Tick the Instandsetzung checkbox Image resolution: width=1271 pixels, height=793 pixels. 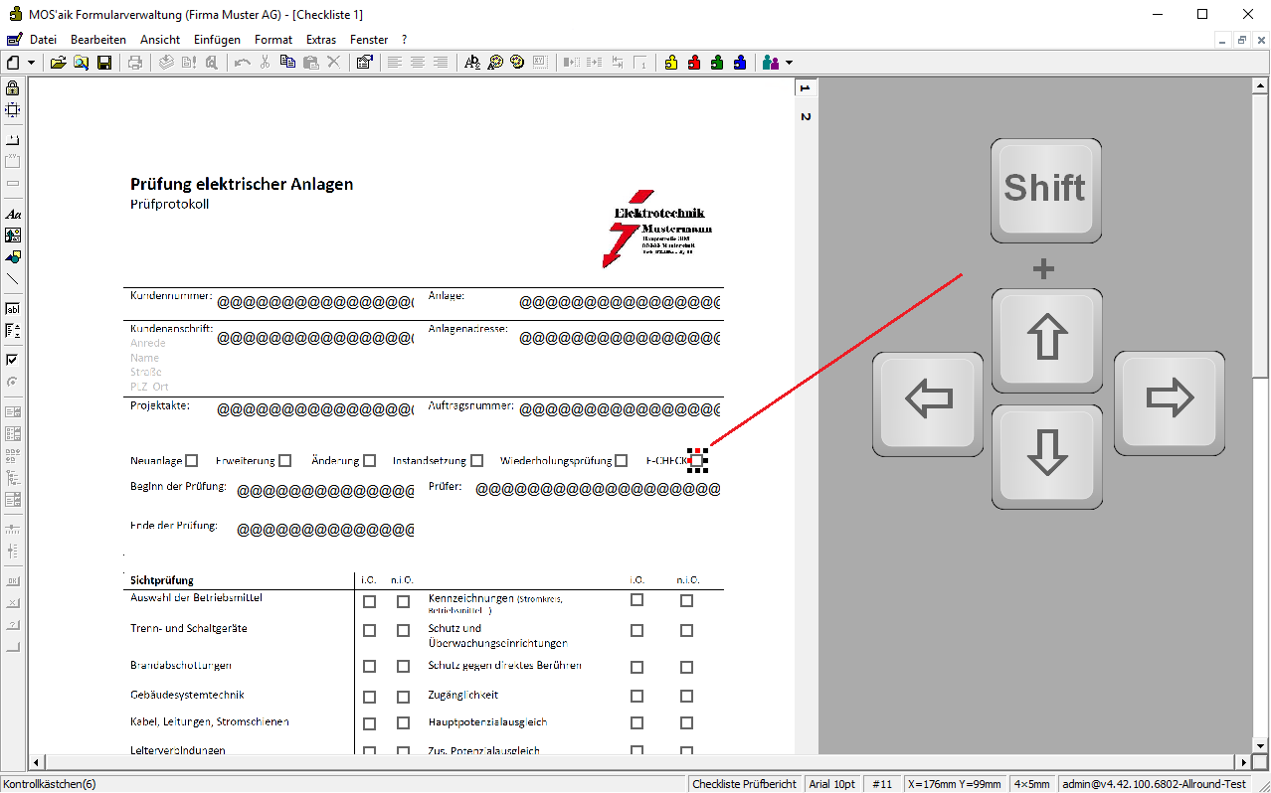(x=477, y=460)
